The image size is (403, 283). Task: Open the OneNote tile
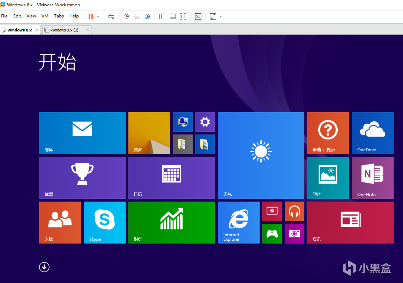pos(373,178)
